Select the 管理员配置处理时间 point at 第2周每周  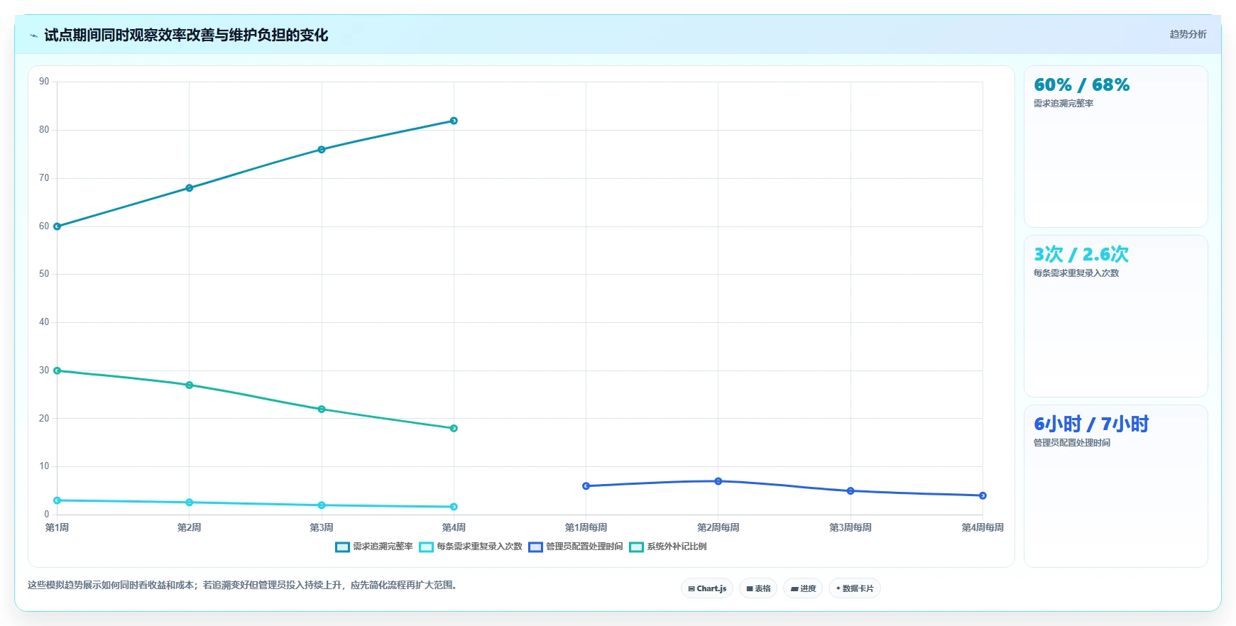(x=718, y=481)
